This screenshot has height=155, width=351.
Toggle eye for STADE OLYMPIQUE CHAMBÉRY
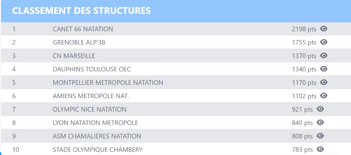pyautogui.click(x=320, y=149)
